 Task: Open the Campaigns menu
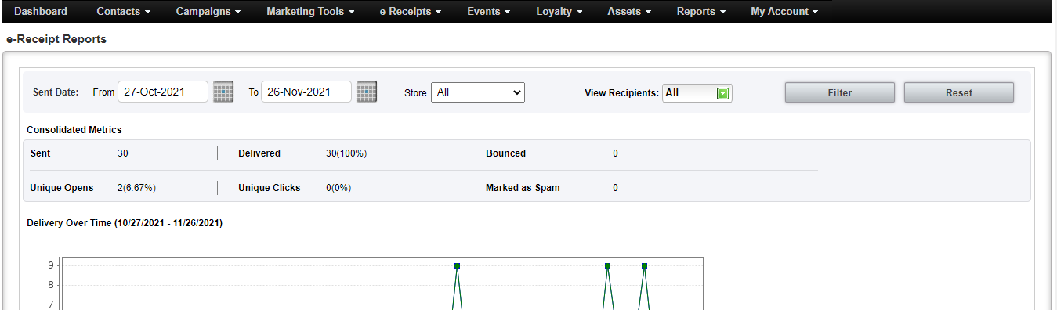[208, 11]
